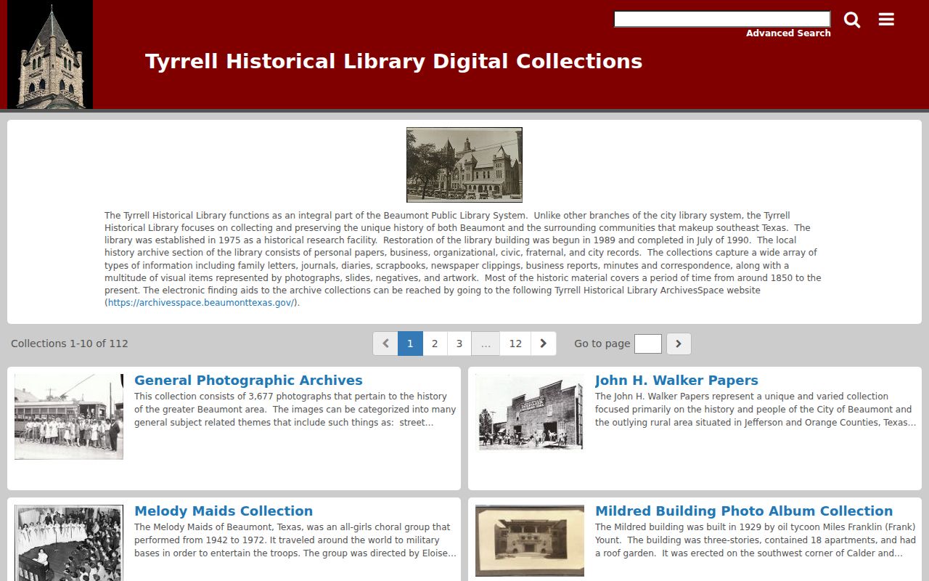Click Melody Maids choir thumbnail

coord(69,543)
